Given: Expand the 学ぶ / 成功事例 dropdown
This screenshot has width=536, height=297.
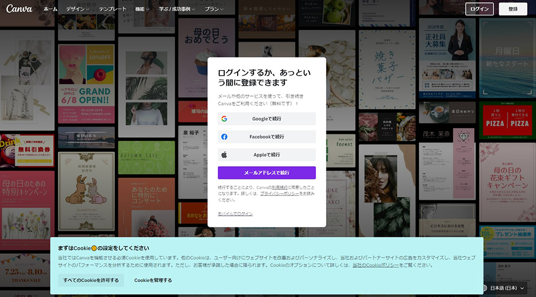Looking at the screenshot, I should click(x=177, y=9).
